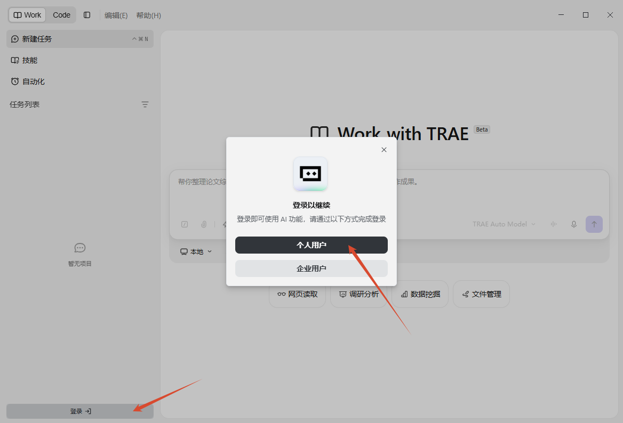The image size is (623, 423).
Task: Create a new task via 新建任务
Action: (x=80, y=39)
